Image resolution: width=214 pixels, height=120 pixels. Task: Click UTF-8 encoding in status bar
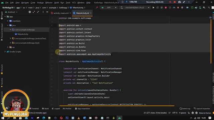tap(175, 113)
